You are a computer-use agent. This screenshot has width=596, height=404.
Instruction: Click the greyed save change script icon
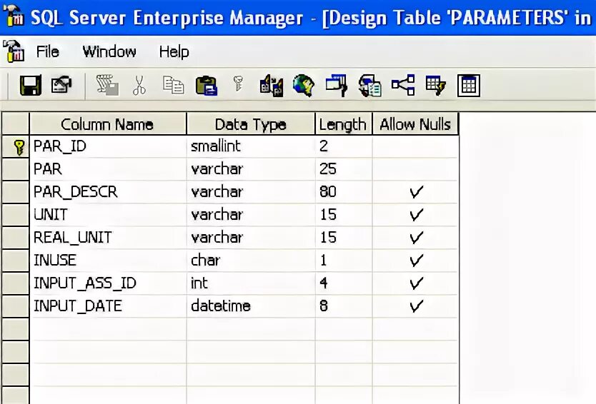[107, 85]
